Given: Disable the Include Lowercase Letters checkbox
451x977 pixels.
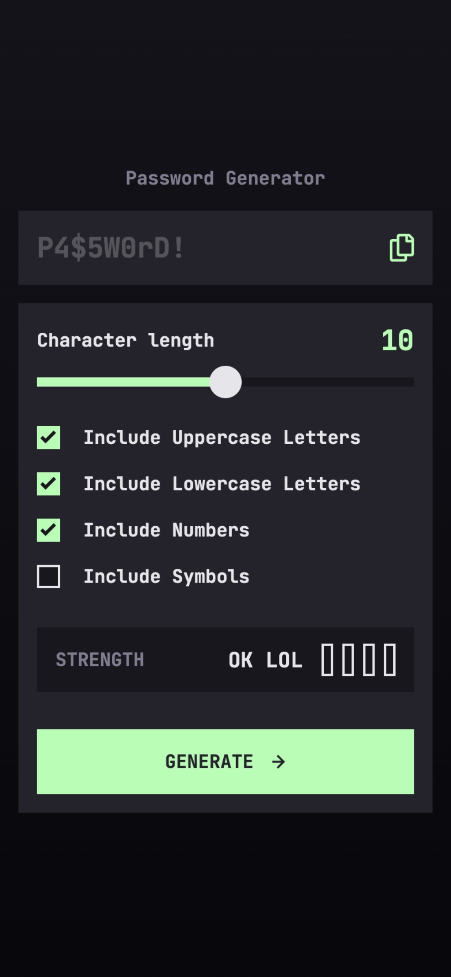Looking at the screenshot, I should pyautogui.click(x=48, y=484).
